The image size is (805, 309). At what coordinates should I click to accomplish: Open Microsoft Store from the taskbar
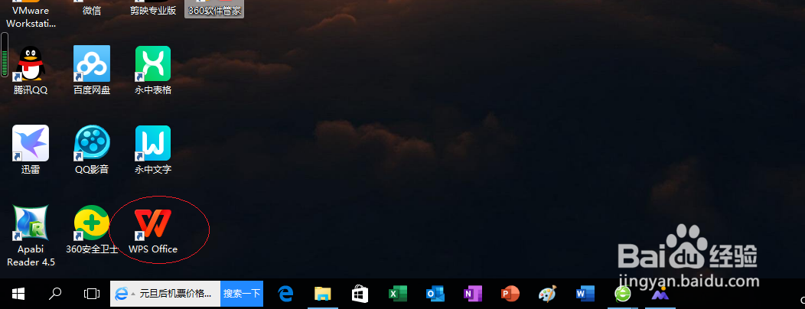360,294
